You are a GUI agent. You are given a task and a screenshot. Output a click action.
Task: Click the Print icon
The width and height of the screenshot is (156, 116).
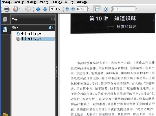click(x=7, y=9)
